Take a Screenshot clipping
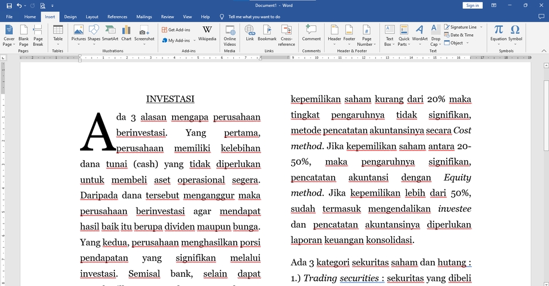549x286 pixels. 144,35
